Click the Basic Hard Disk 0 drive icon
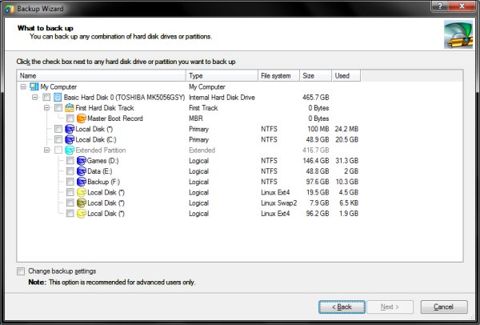The height and width of the screenshot is (325, 480). tap(58, 96)
